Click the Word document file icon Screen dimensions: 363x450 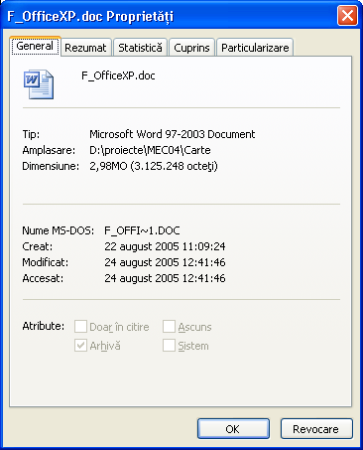click(39, 84)
